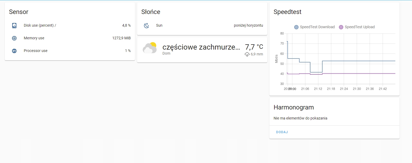This screenshot has width=412, height=163.
Task: Click the CPU icon beside Processor use
Action: tap(14, 51)
